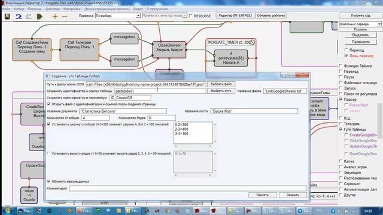The width and height of the screenshot is (383, 215).
Task: Expand the Шаблоны с сервера dropdown
Action: (360, 24)
